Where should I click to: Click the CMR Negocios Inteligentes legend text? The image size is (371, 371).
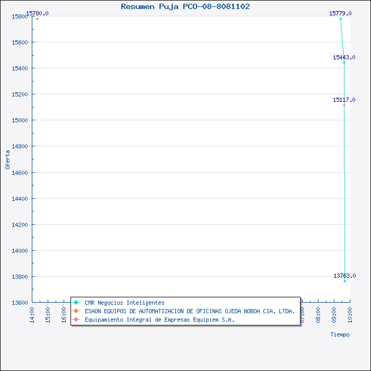point(125,303)
